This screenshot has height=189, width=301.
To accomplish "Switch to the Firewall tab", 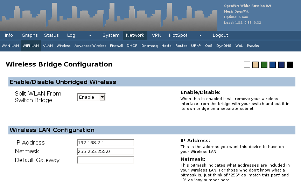I will (x=116, y=46).
